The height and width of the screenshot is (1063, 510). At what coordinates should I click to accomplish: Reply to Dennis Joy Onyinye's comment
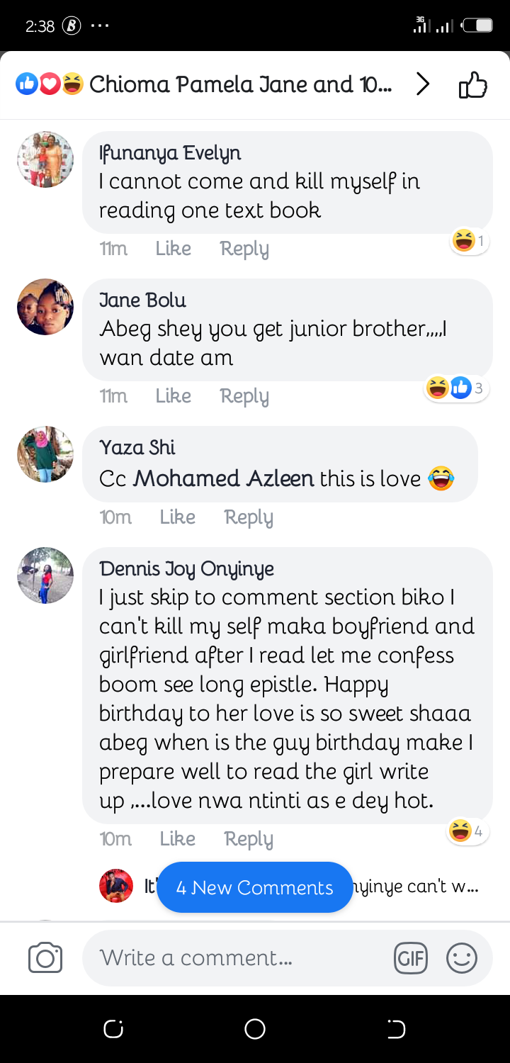coord(249,839)
